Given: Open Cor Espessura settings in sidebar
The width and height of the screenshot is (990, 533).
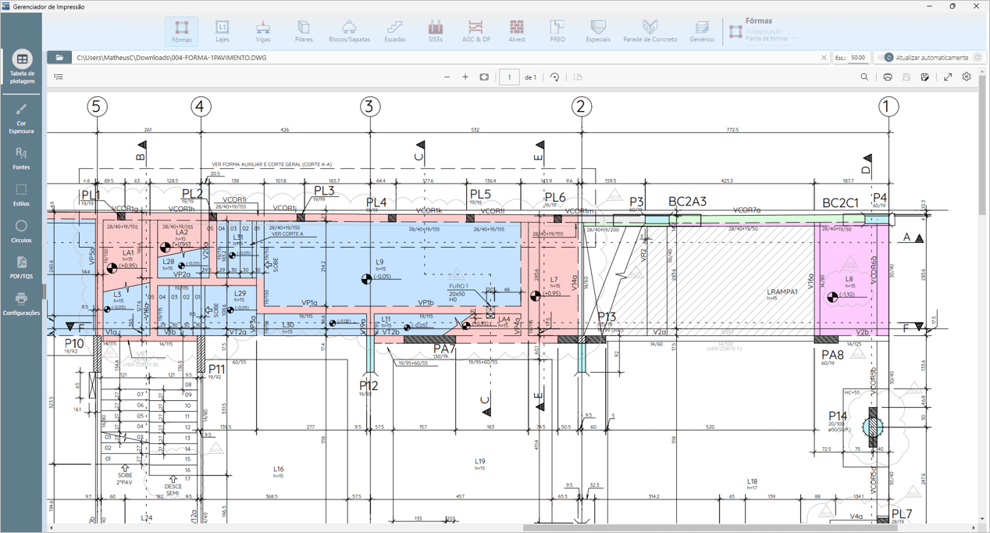Looking at the screenshot, I should point(21,118).
